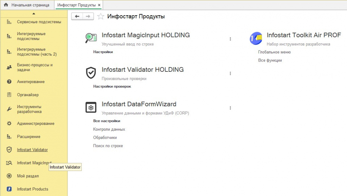Open the Анкетирование section
The height and width of the screenshot is (196, 347).
click(31, 82)
